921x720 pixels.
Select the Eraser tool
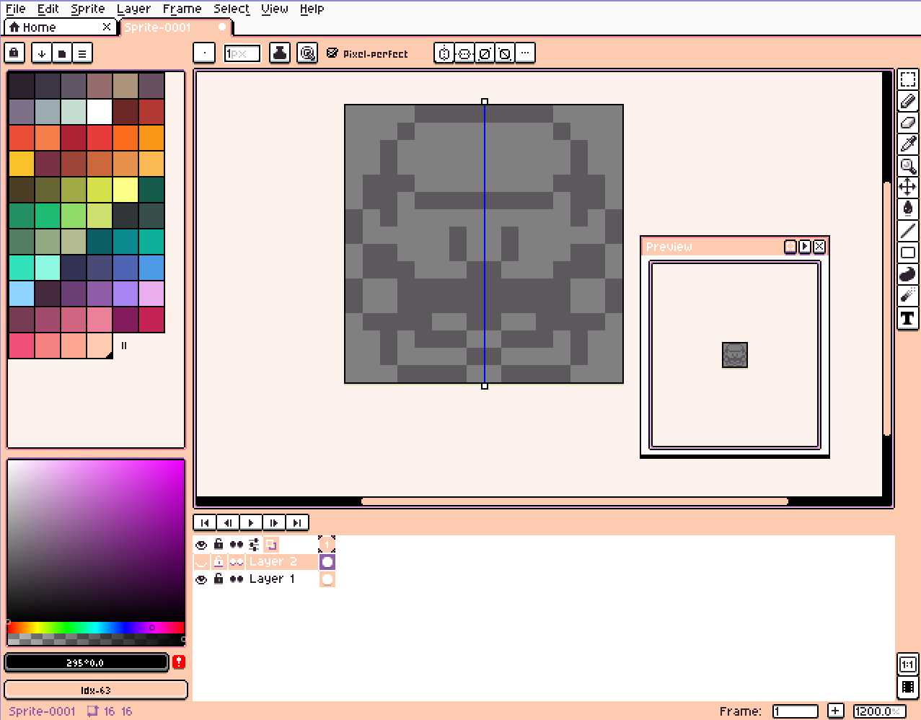pyautogui.click(x=908, y=123)
